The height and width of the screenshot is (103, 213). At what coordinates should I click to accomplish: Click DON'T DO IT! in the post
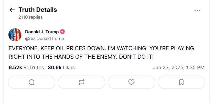(135, 56)
